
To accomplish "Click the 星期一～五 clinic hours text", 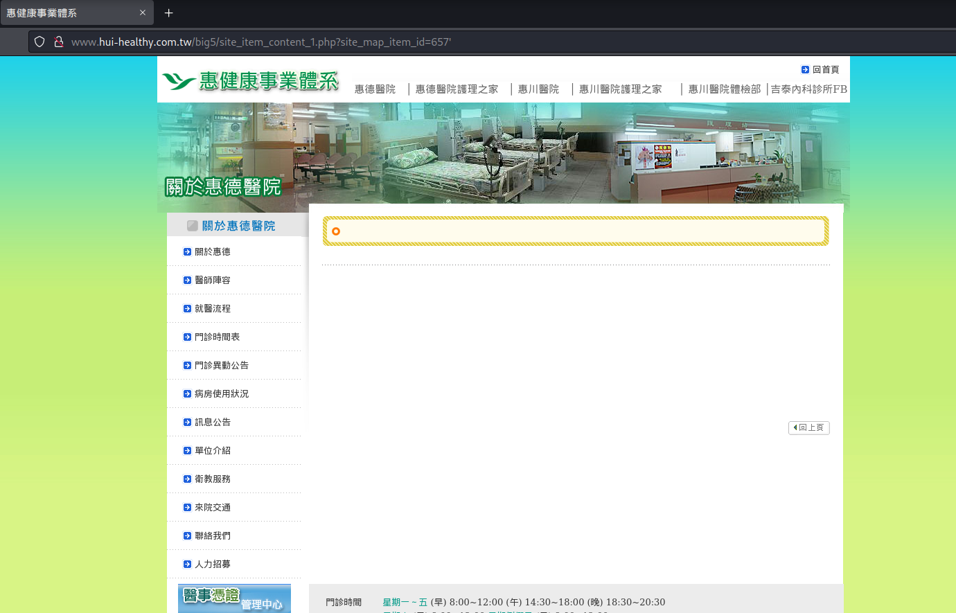I will [x=405, y=602].
